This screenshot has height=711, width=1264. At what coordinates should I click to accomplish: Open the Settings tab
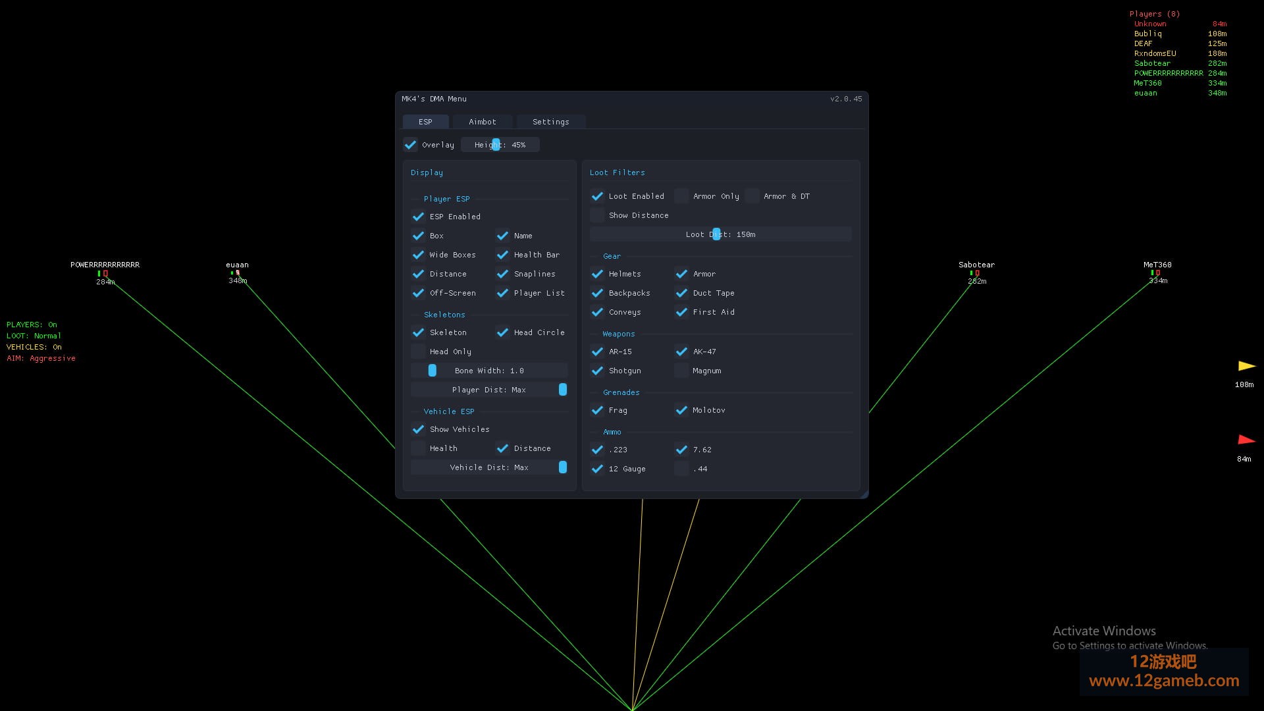coord(550,122)
